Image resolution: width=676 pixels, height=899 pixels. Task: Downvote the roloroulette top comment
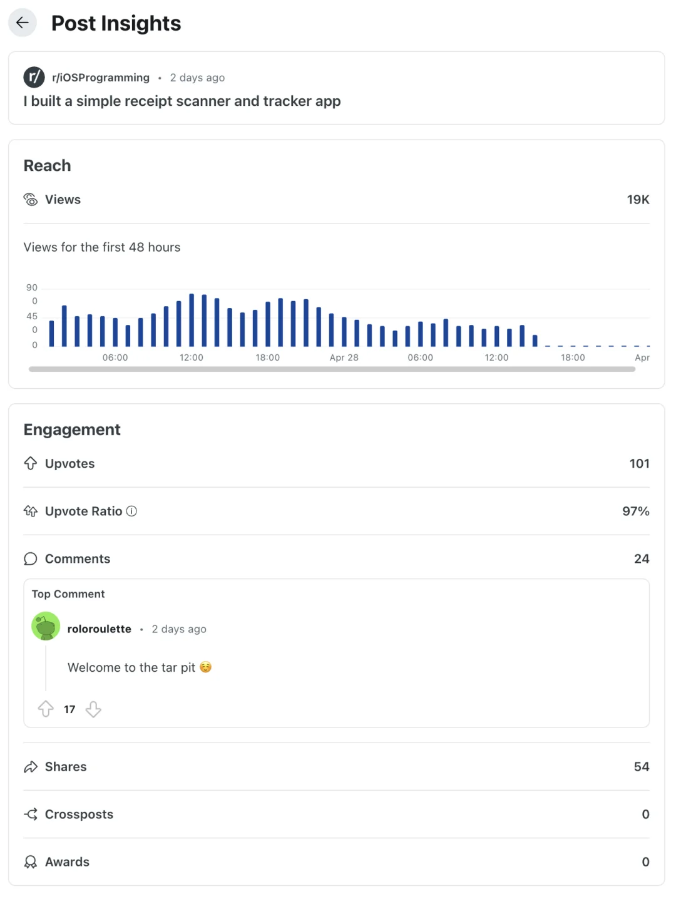(93, 709)
